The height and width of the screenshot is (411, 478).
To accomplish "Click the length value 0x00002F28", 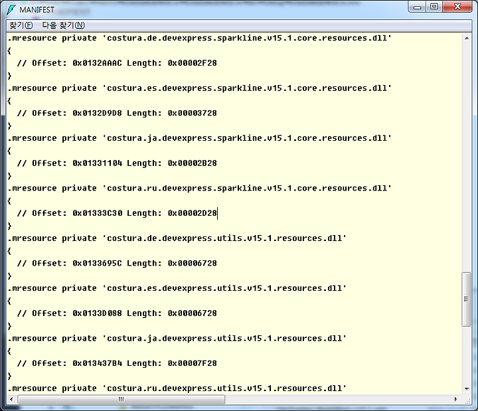I will pyautogui.click(x=193, y=63).
